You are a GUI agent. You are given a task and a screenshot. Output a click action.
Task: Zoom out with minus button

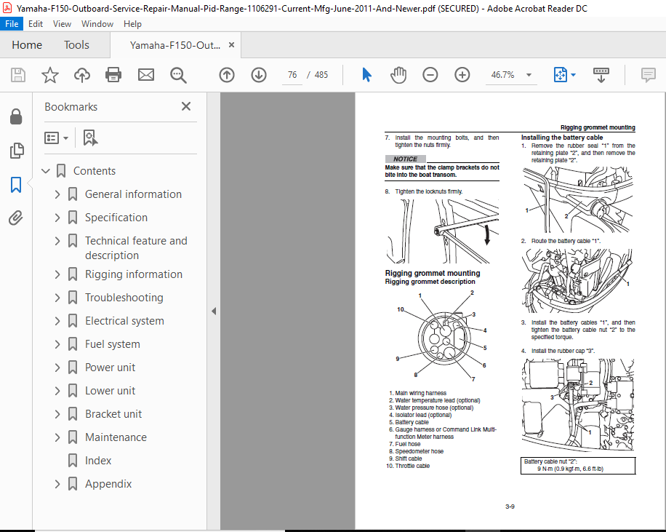pyautogui.click(x=430, y=75)
